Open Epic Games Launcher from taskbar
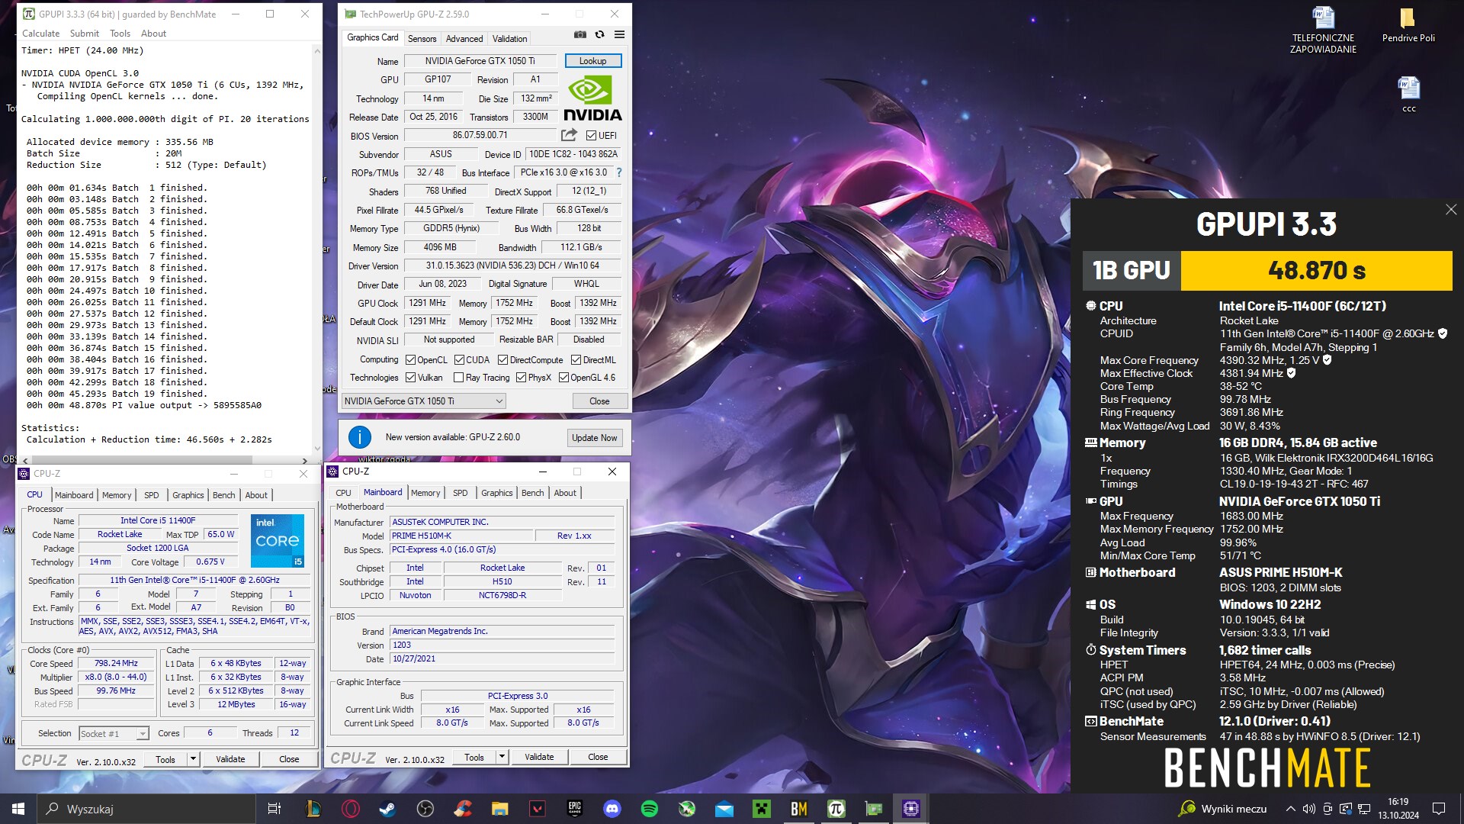 [575, 809]
